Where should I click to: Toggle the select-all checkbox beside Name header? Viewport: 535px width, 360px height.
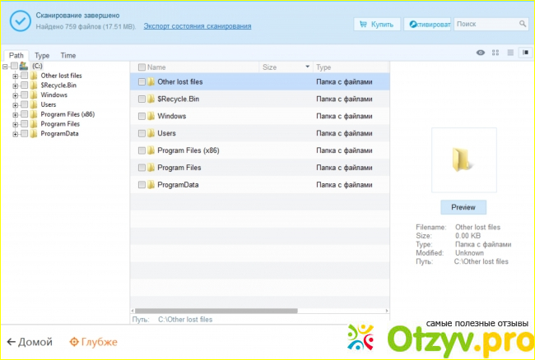[142, 67]
